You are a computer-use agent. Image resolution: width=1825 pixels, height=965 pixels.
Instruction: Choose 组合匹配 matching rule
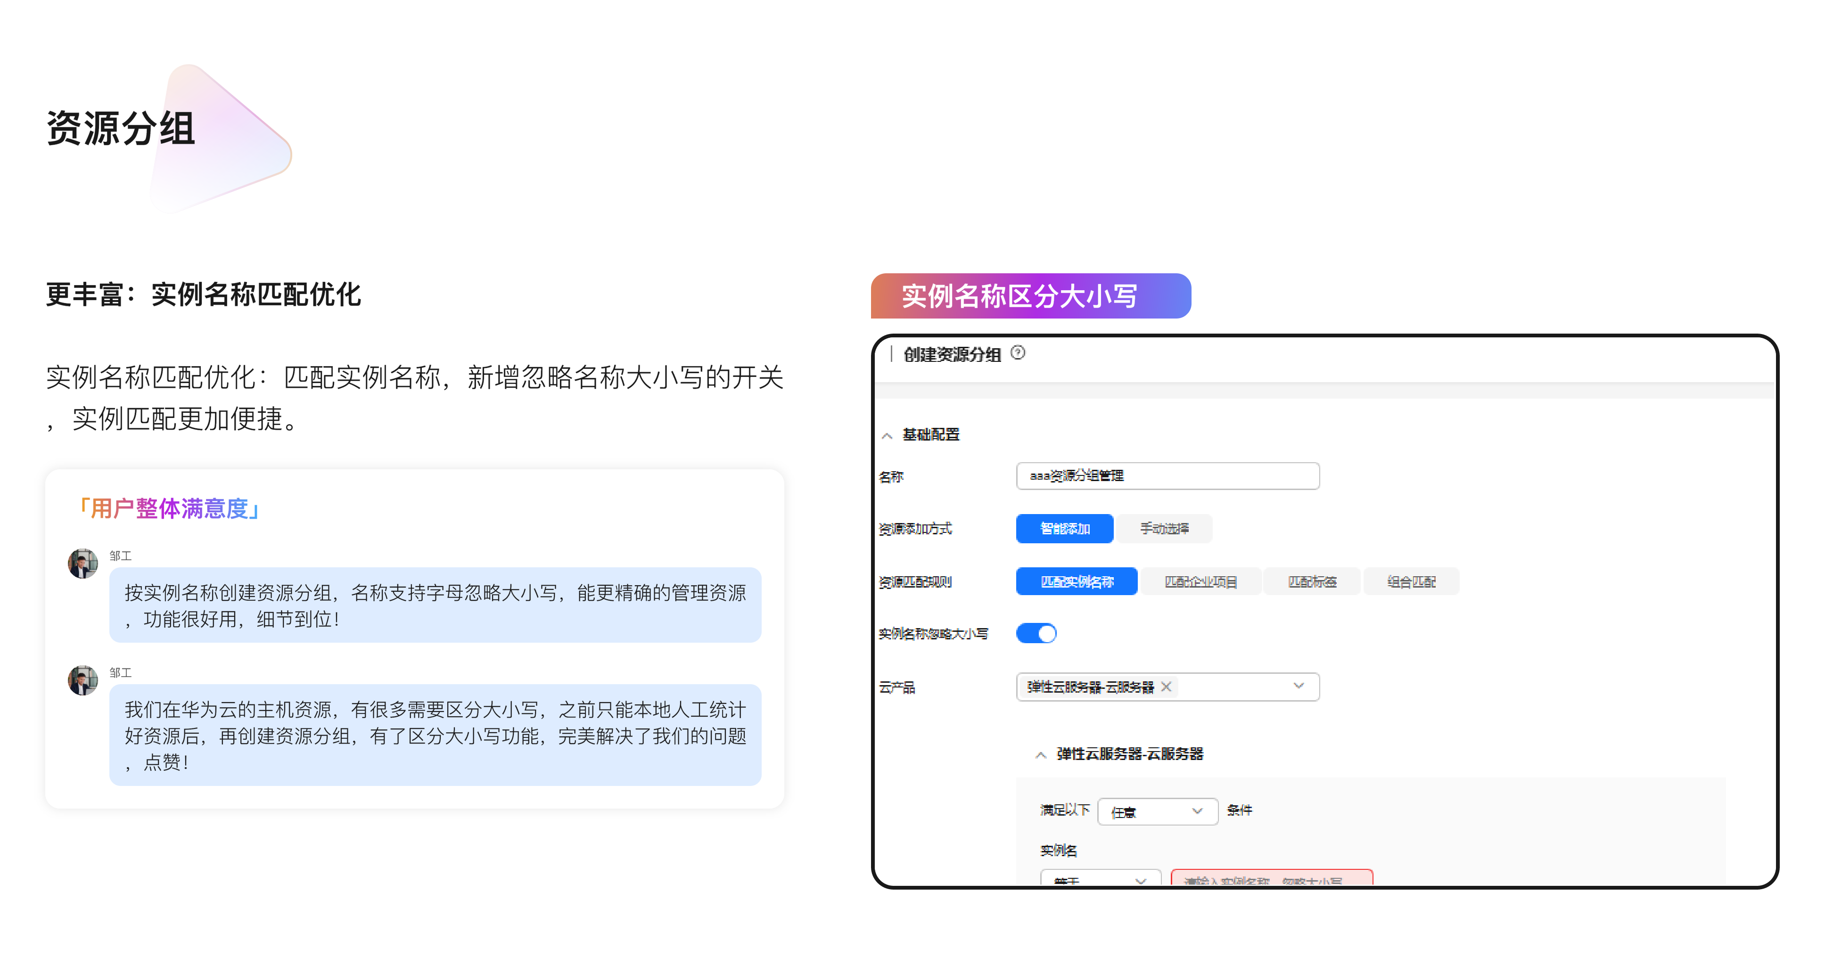coord(1411,582)
